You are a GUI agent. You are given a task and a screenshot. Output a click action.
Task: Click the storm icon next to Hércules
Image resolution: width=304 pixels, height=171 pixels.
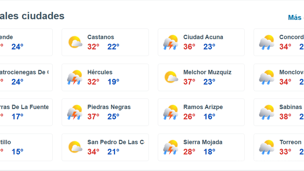[74, 77]
